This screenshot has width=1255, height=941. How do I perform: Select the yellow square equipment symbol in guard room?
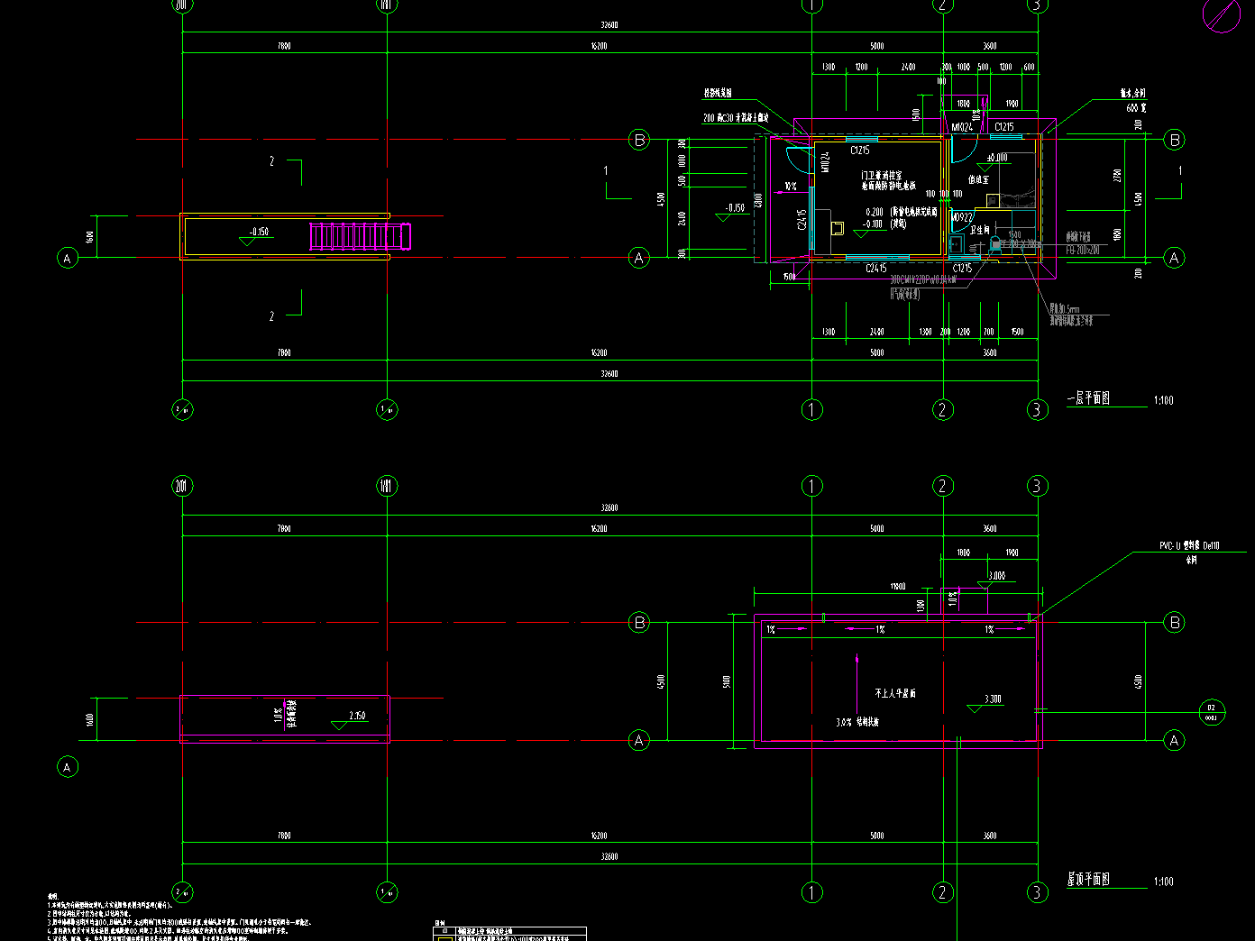[838, 229]
